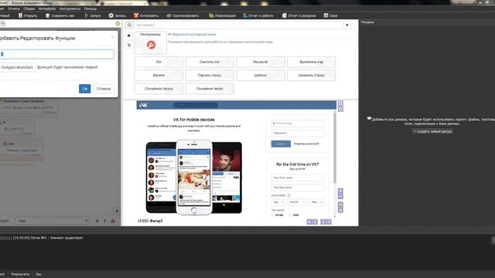Click the VK logo in the page header
495x278 pixels.
tap(143, 105)
